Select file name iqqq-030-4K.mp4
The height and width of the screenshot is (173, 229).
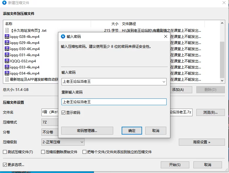point(25,49)
